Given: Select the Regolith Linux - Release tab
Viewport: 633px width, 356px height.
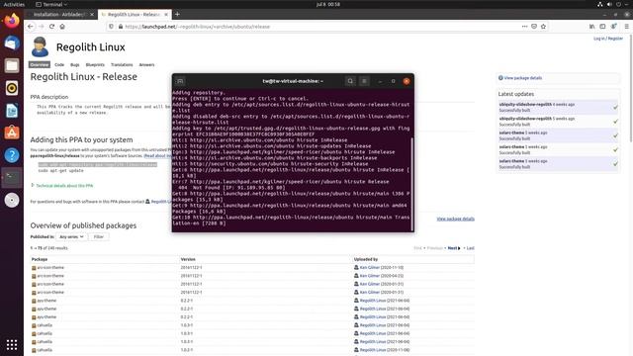Looking at the screenshot, I should (135, 15).
